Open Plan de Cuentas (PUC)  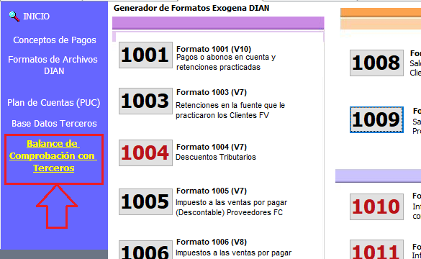[x=54, y=103]
